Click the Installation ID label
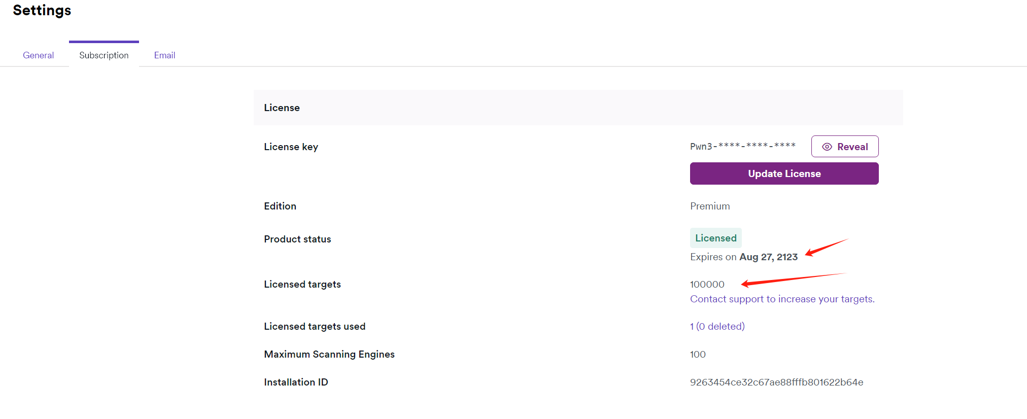This screenshot has height=419, width=1027. 296,382
